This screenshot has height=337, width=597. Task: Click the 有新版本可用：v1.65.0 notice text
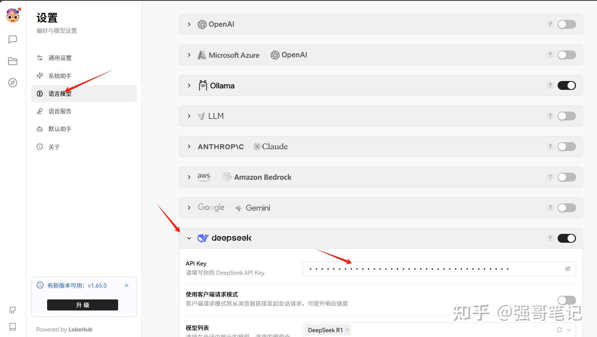pos(77,285)
